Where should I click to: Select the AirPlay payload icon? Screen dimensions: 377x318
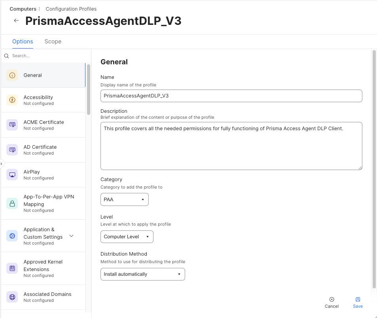click(12, 175)
